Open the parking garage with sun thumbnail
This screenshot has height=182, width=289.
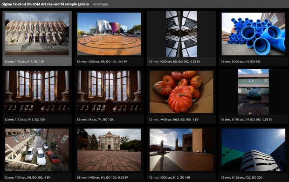[x=254, y=150]
